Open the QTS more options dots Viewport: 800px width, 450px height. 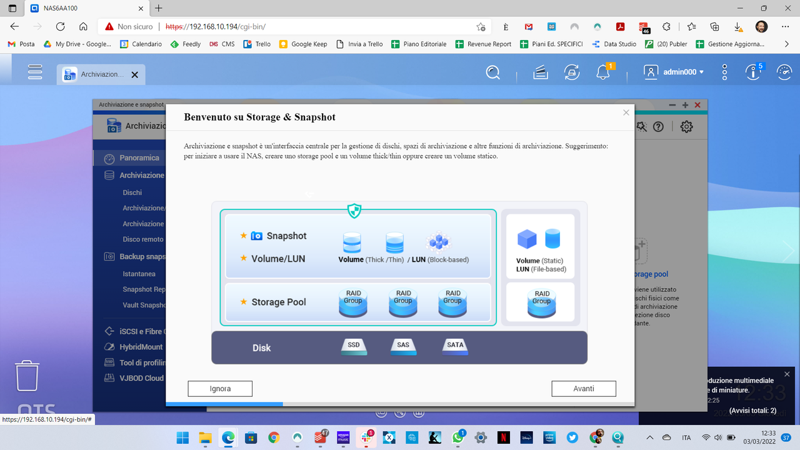(x=724, y=72)
